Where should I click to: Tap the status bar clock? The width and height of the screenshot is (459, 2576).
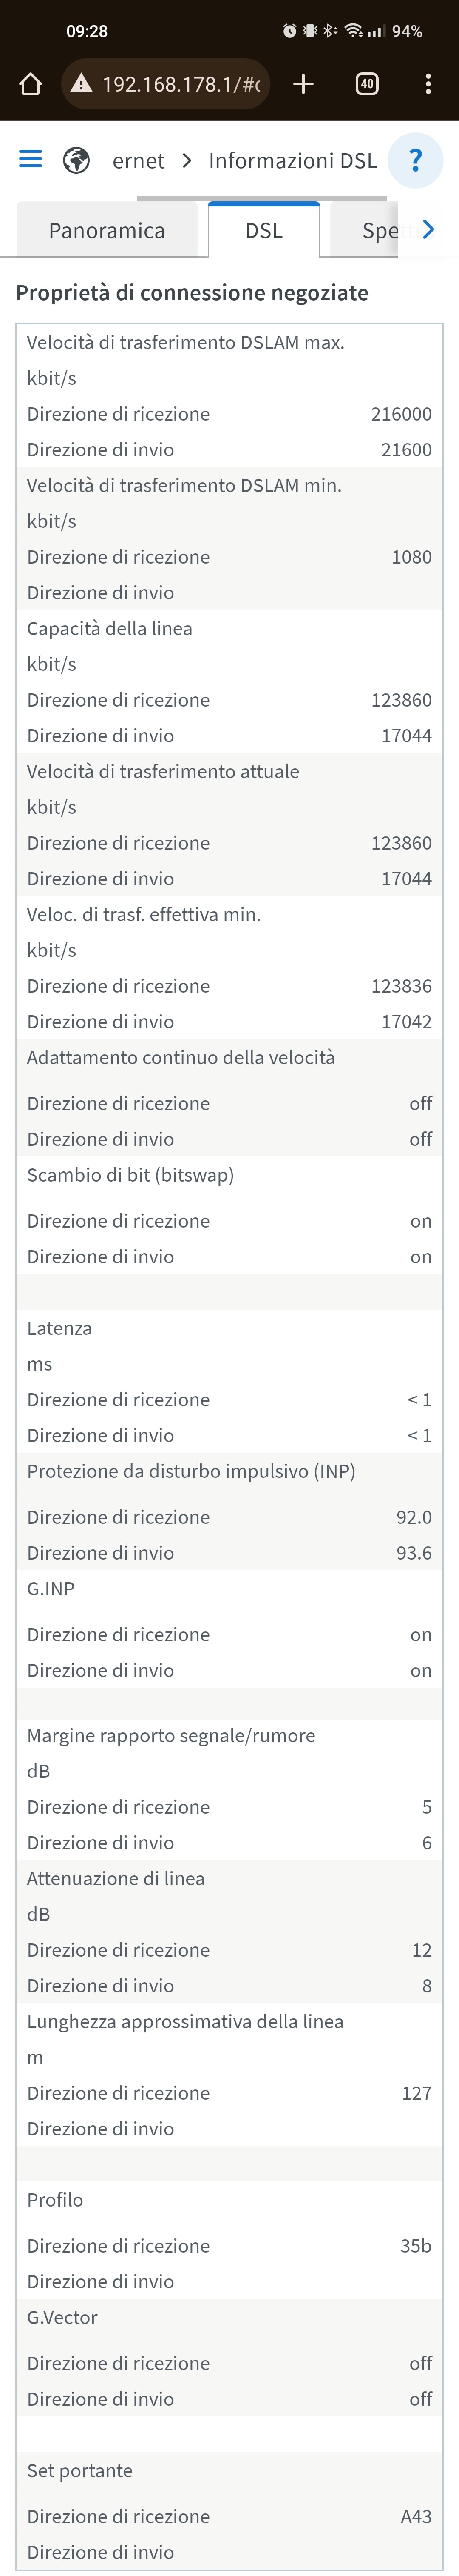[87, 31]
